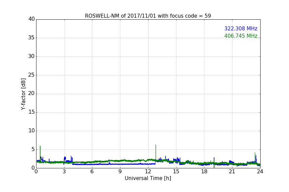Click the x-axis tick label '9'
This screenshot has width=289, height=192.
120,172
